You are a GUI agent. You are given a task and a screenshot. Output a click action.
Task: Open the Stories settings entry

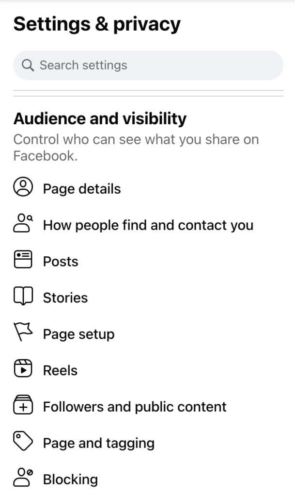pyautogui.click(x=65, y=298)
